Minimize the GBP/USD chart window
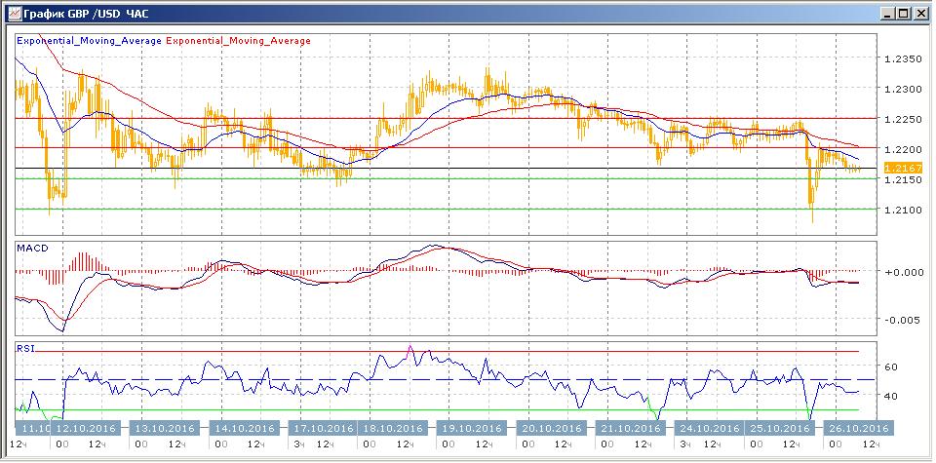 tap(888, 13)
